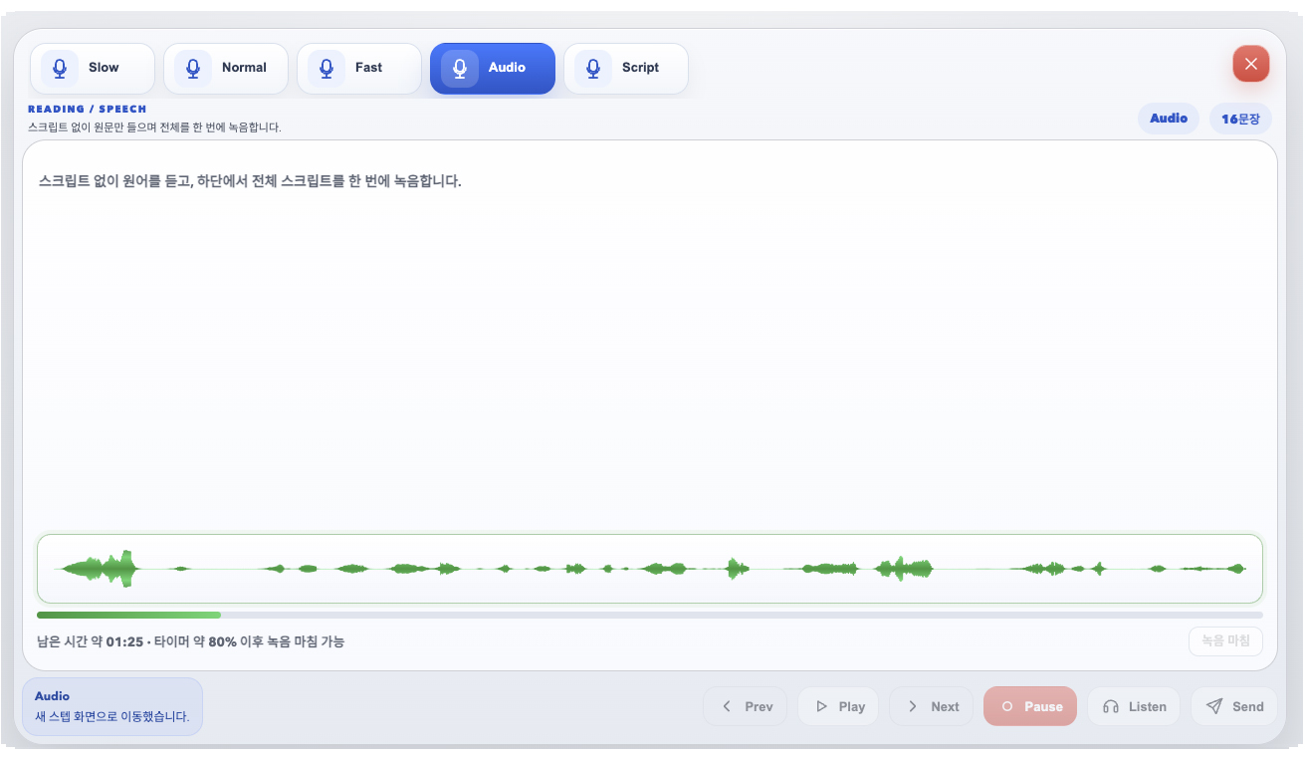Click the text 새 스텝 화면으로 이동했습니다
This screenshot has height=760, width=1305.
click(x=111, y=716)
